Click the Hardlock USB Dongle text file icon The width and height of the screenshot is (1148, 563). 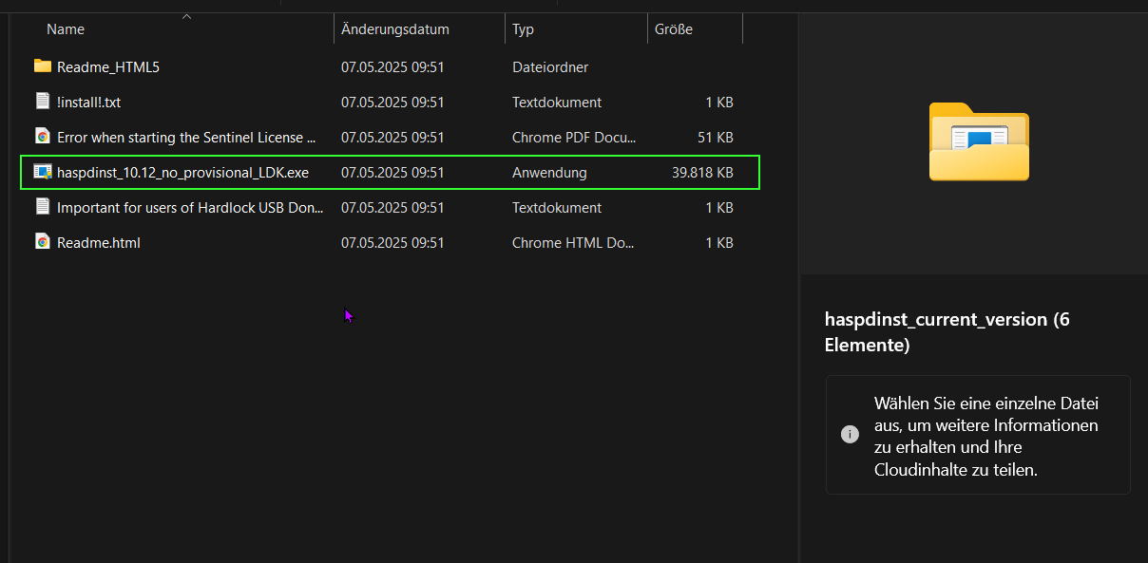click(42, 207)
